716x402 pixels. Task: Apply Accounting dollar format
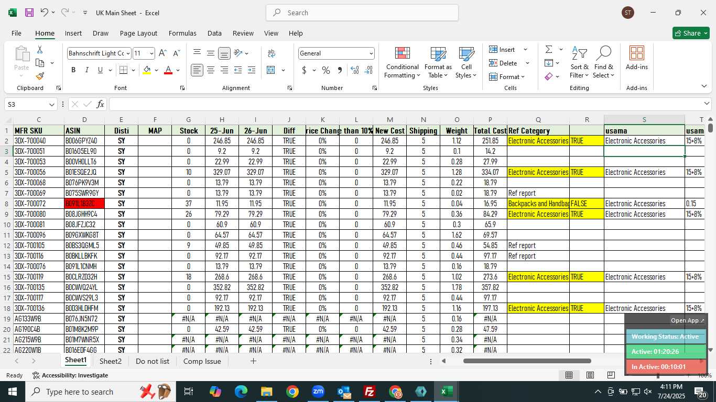tap(304, 70)
